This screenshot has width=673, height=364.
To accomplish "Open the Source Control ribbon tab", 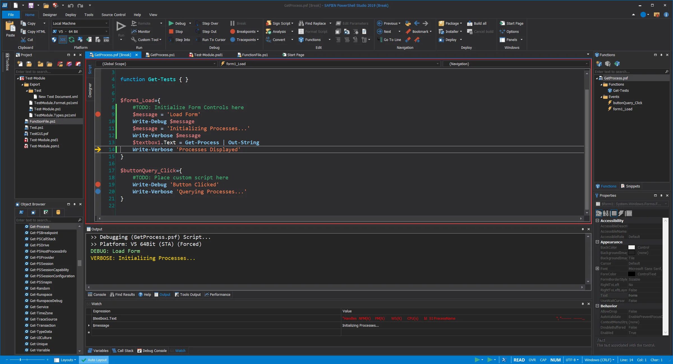I will [113, 15].
